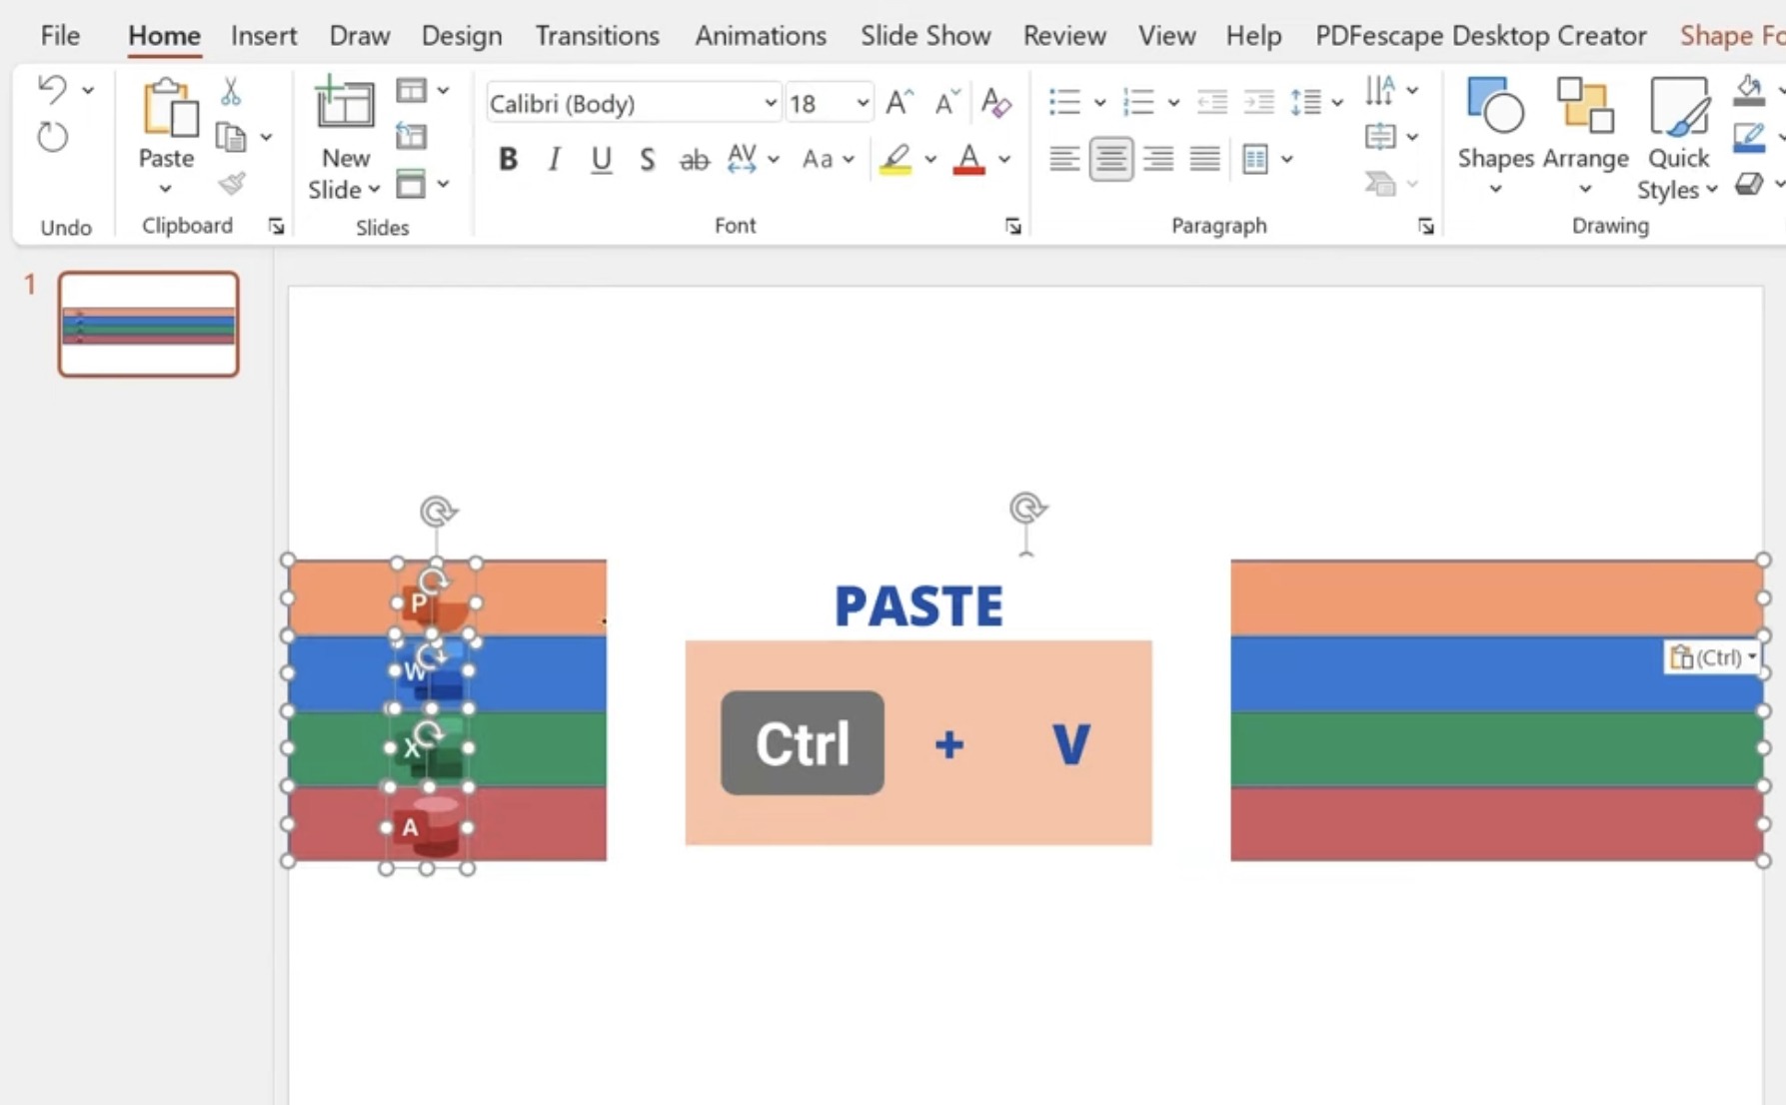Open the Numbering list dropdown arrow
The image size is (1786, 1105).
click(1173, 103)
